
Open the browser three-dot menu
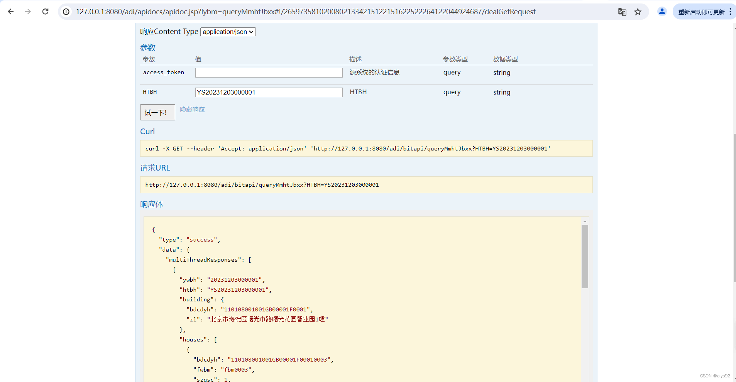730,12
